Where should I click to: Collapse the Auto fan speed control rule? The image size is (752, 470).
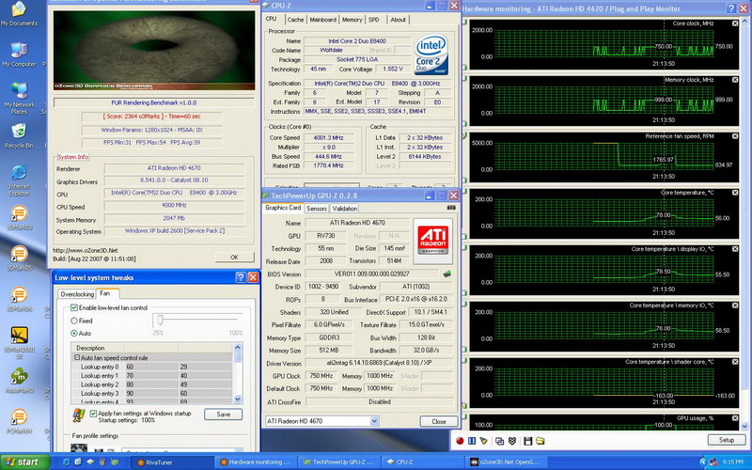coord(77,358)
